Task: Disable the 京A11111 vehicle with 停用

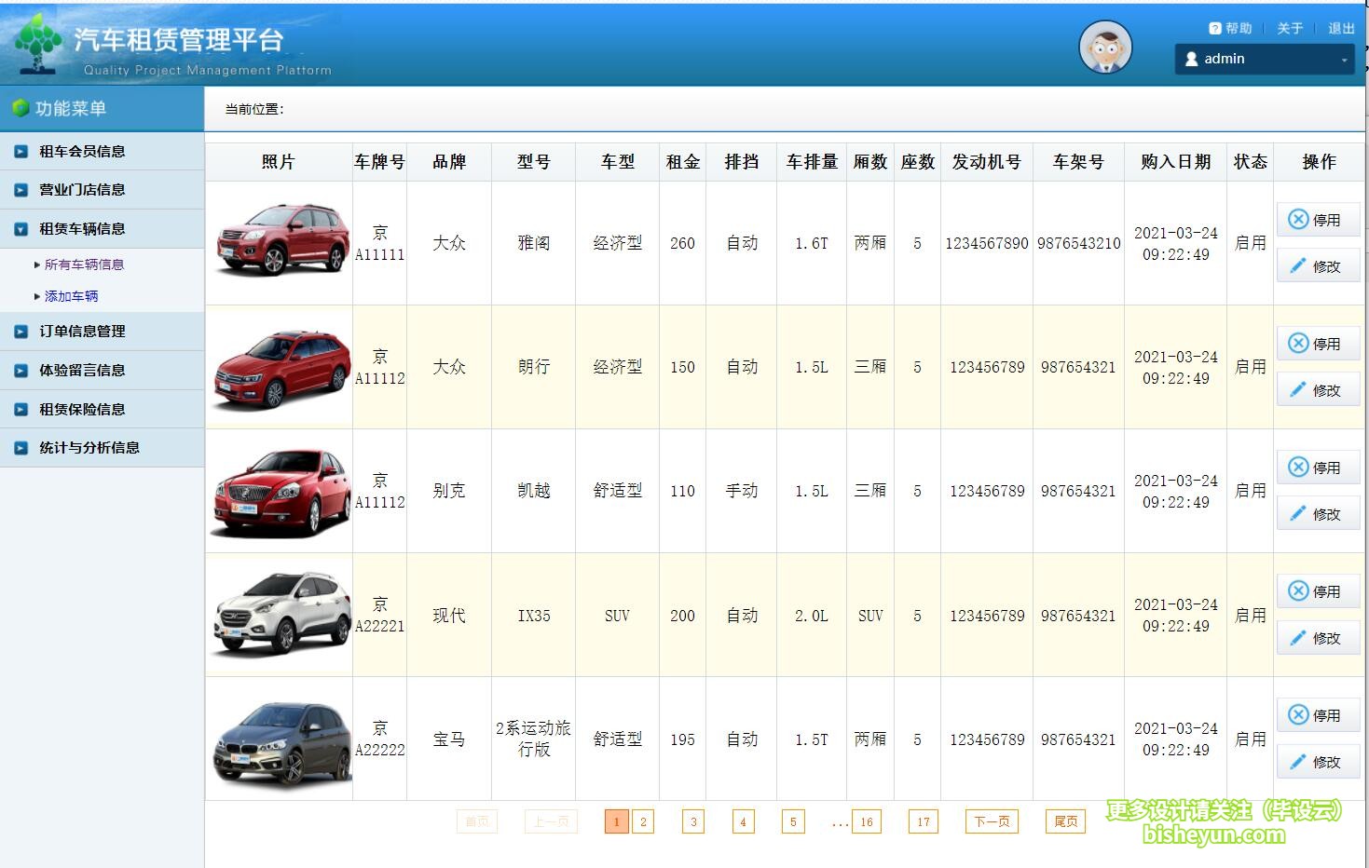Action: click(1317, 220)
